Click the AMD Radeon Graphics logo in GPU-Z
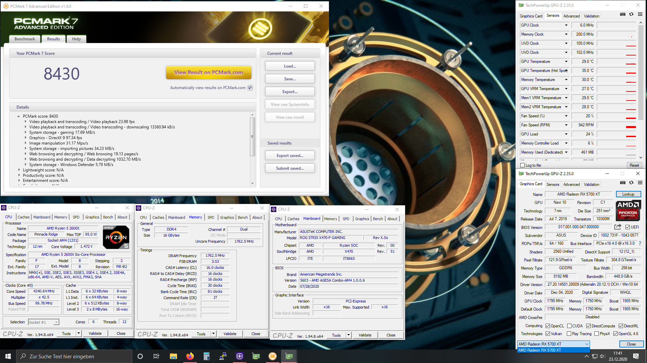 point(628,210)
